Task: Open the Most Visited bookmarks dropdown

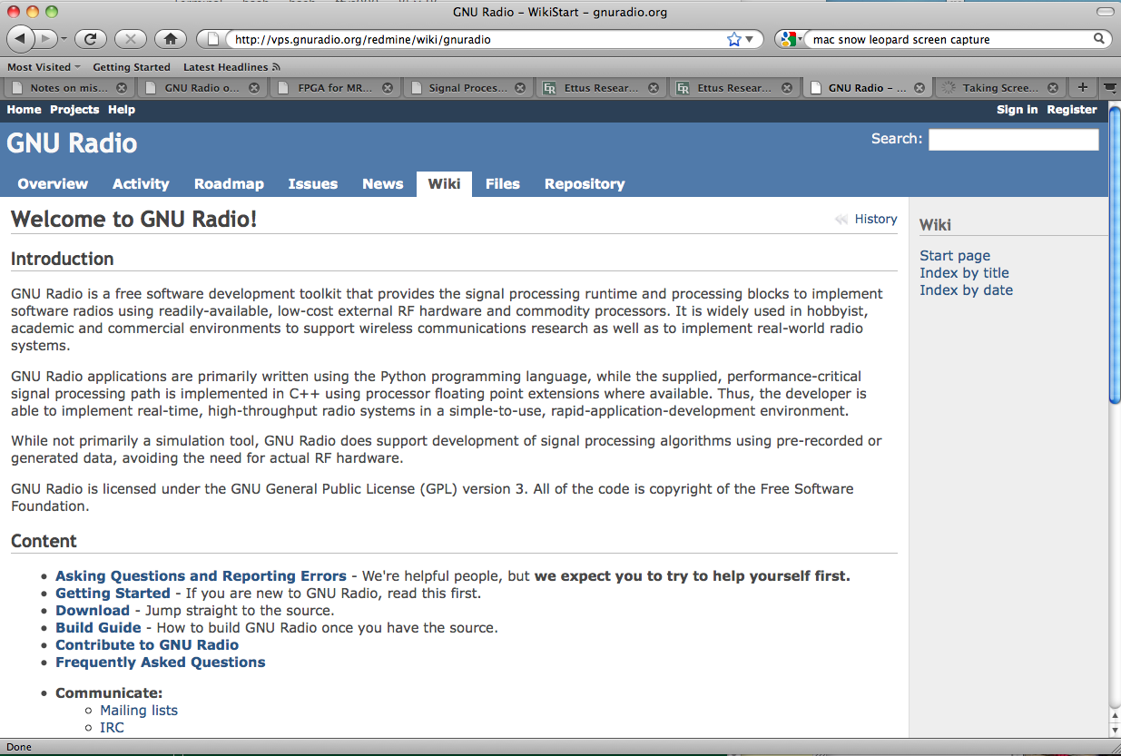Action: pos(44,67)
